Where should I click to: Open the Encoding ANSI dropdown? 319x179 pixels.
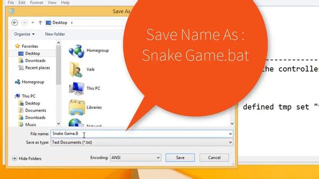point(136,158)
